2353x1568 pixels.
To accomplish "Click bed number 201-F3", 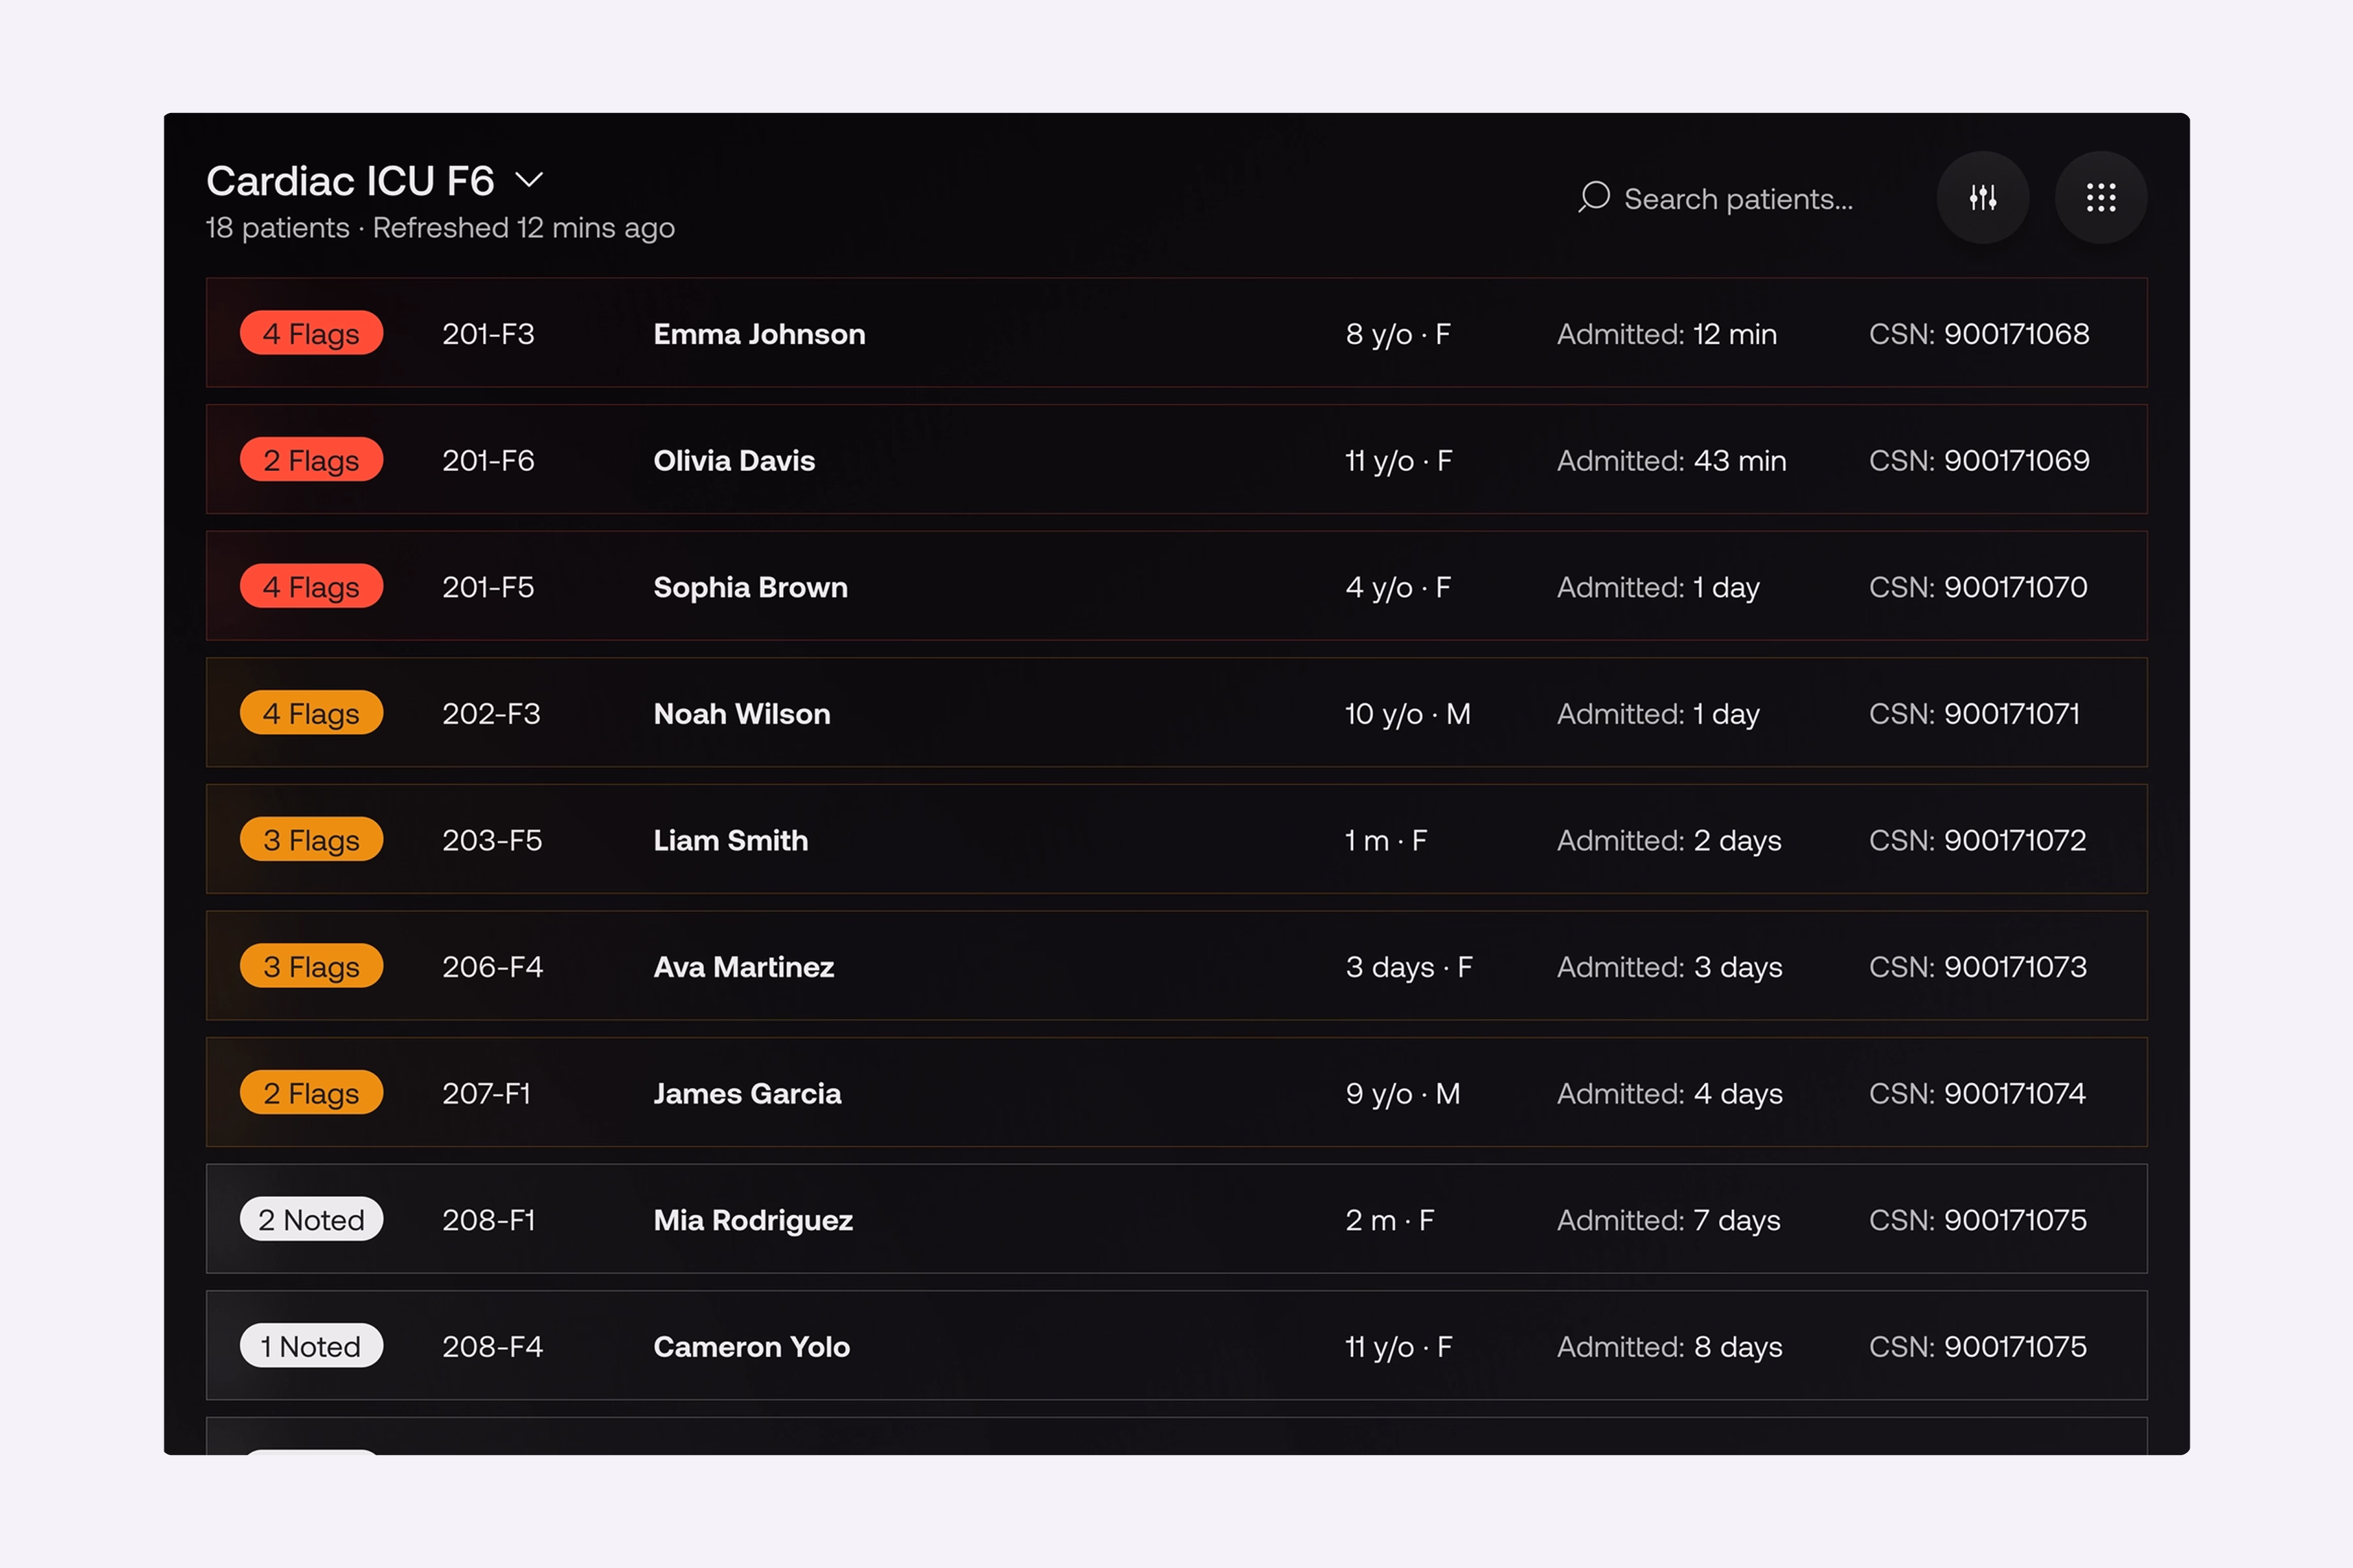I will [x=488, y=334].
